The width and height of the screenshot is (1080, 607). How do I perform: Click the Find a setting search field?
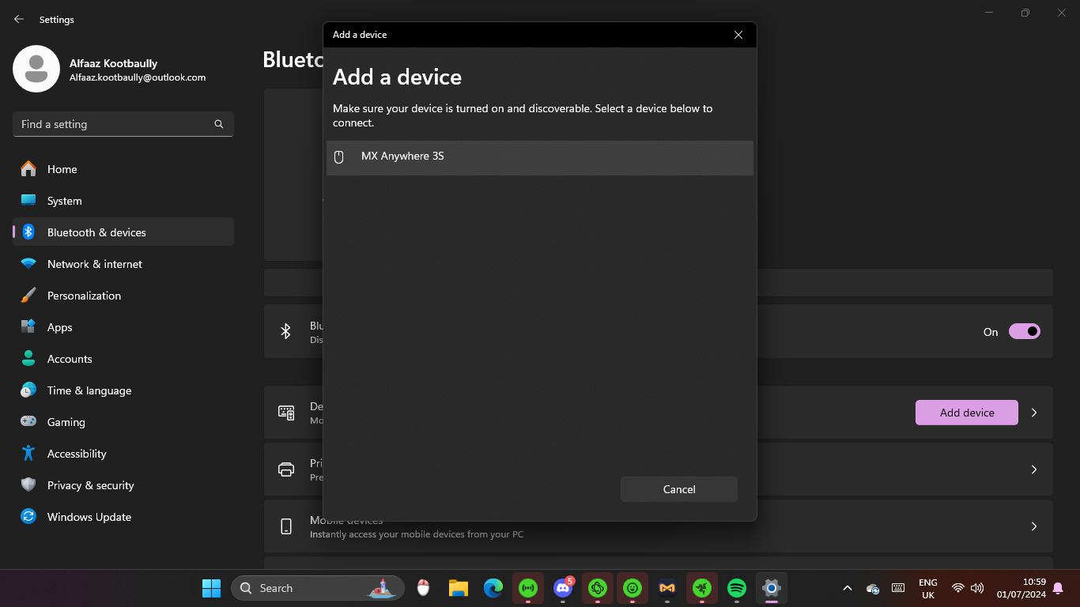click(123, 124)
